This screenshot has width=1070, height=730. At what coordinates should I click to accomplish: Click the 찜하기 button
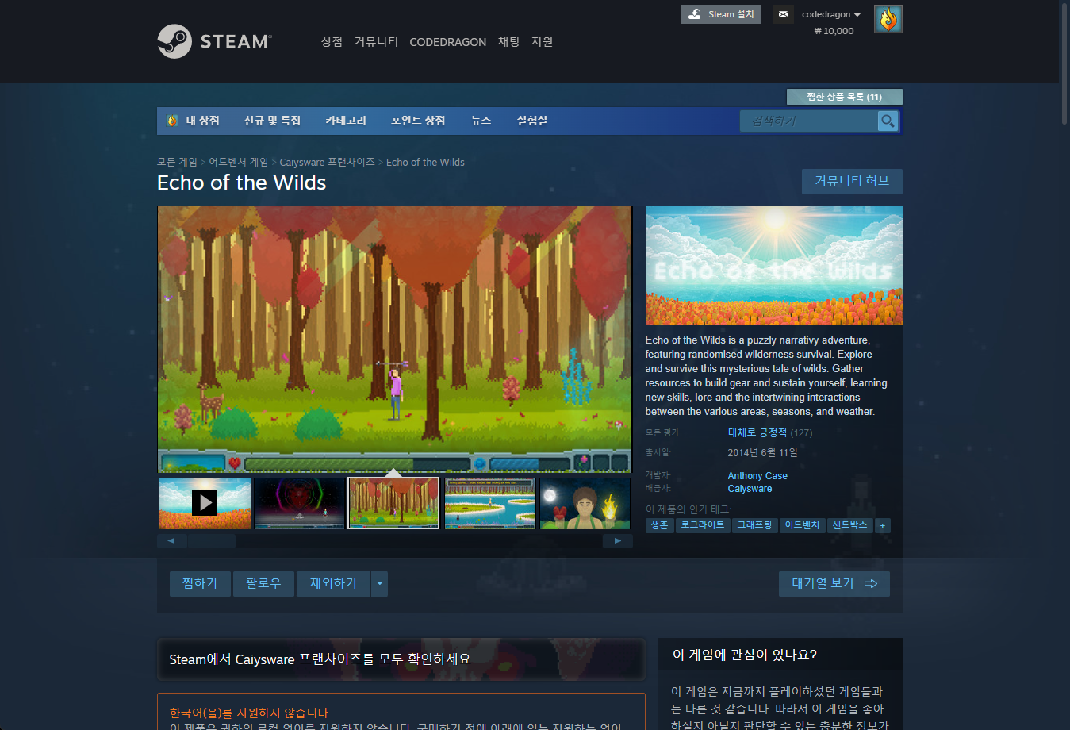[200, 584]
